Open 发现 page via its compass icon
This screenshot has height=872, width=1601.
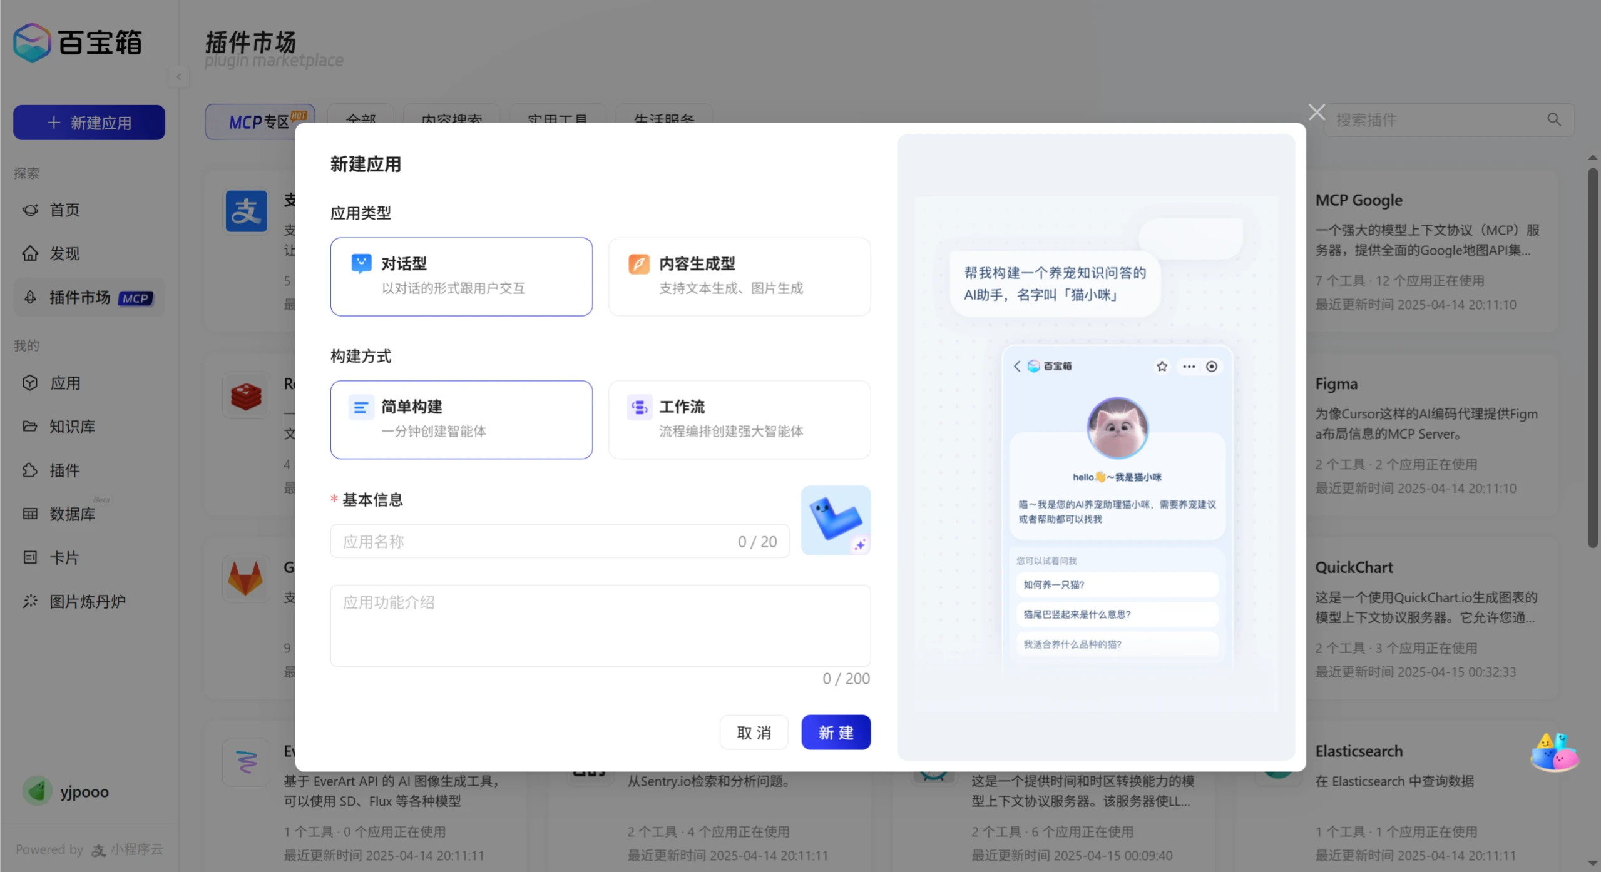pos(30,253)
